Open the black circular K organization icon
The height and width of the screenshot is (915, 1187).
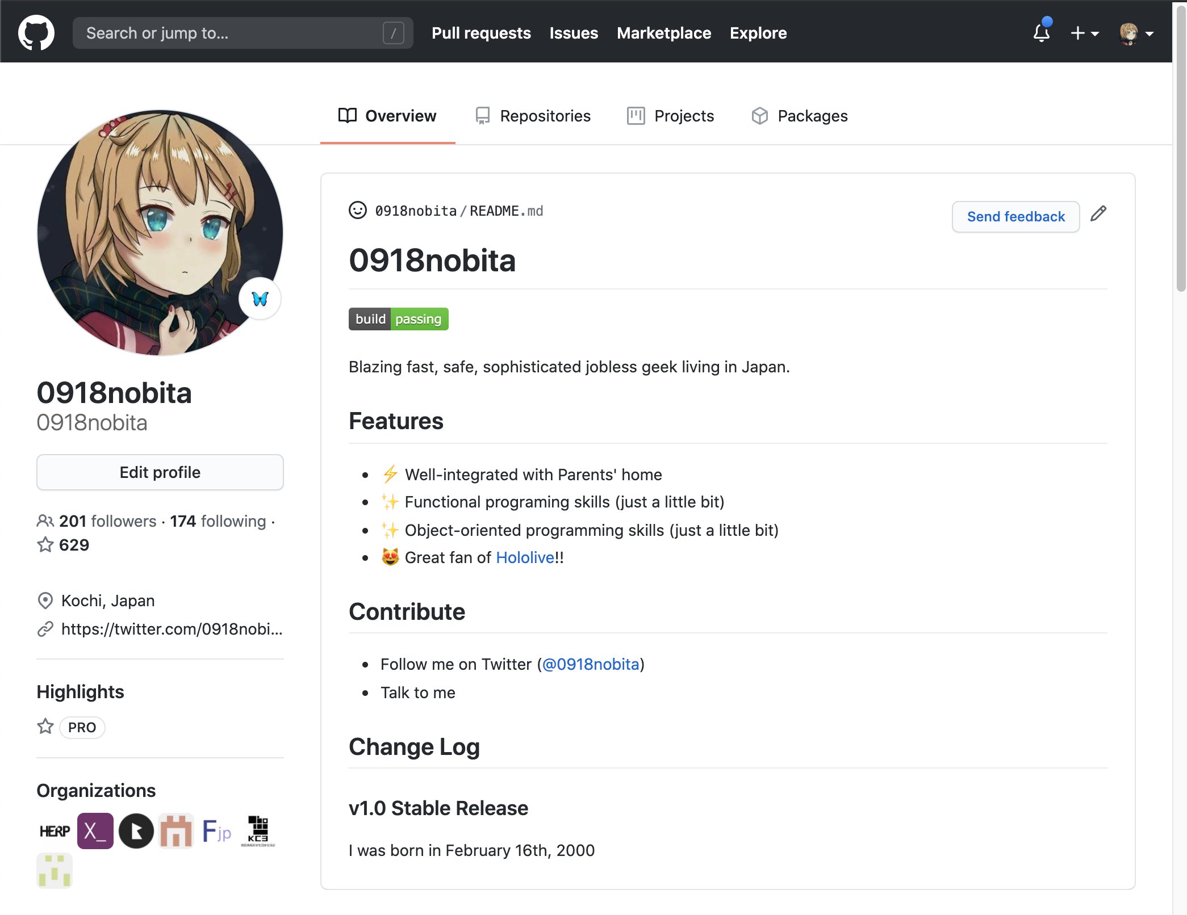pos(136,831)
